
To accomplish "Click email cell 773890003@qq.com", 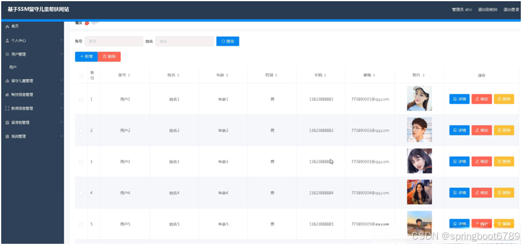I will (370, 162).
